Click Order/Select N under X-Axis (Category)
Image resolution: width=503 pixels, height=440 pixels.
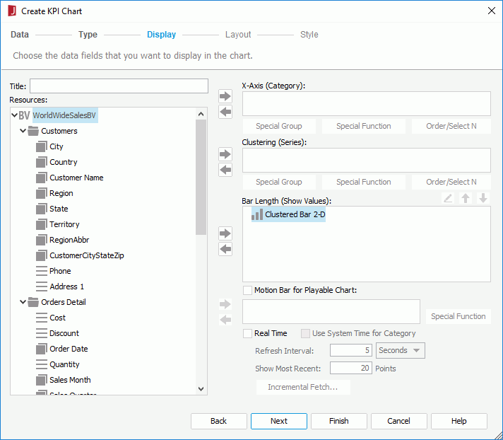coord(451,126)
